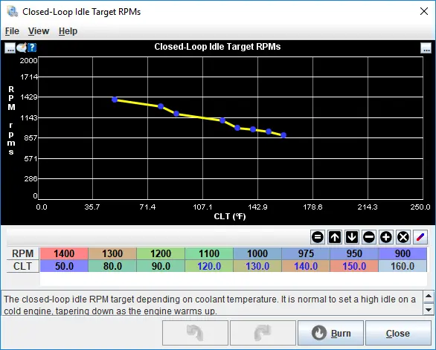The image size is (436, 350).
Task: Click the add (plus) table icon
Action: click(386, 237)
